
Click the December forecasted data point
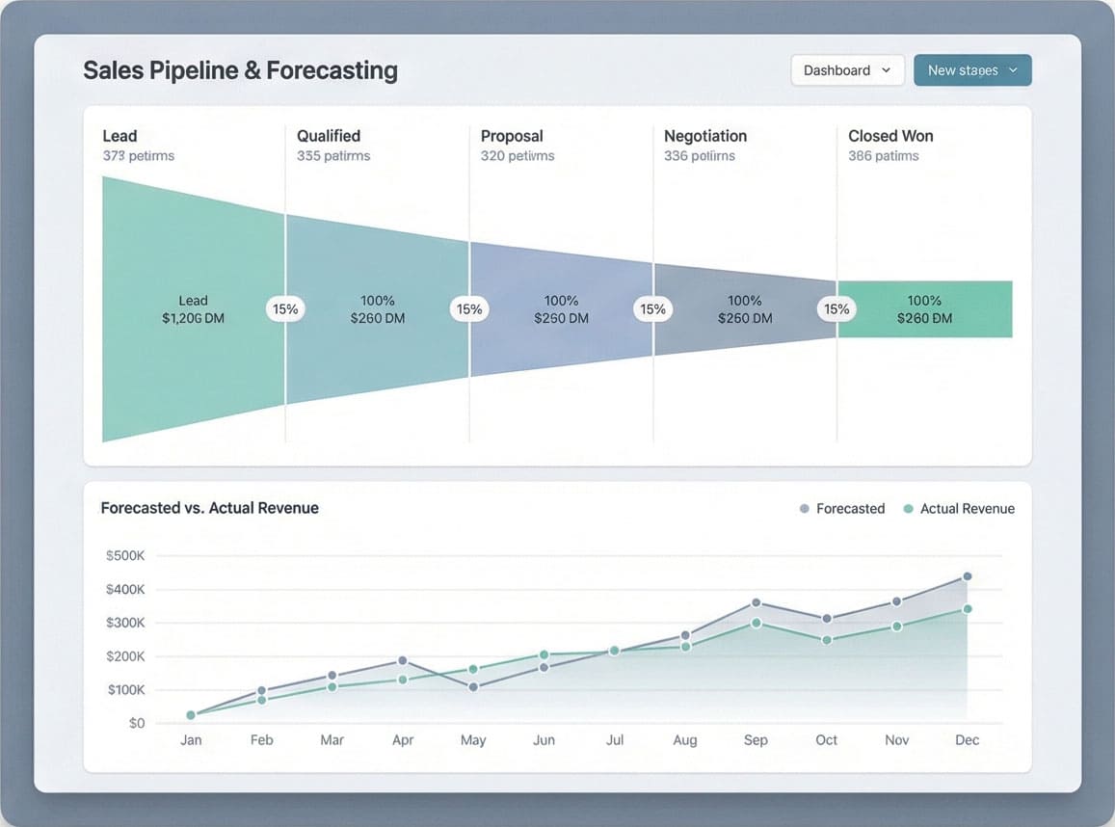point(967,574)
